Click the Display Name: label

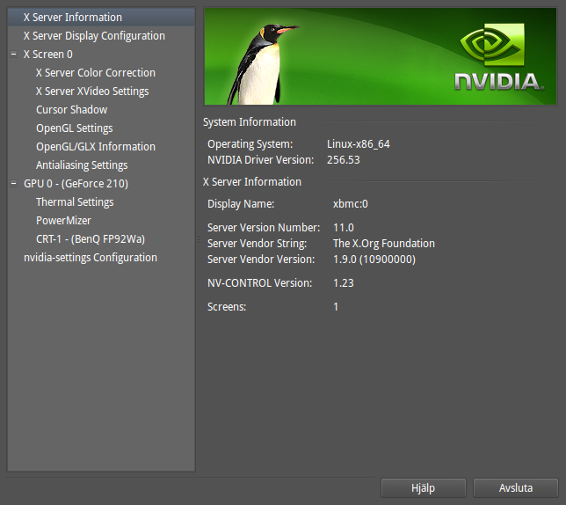point(241,204)
